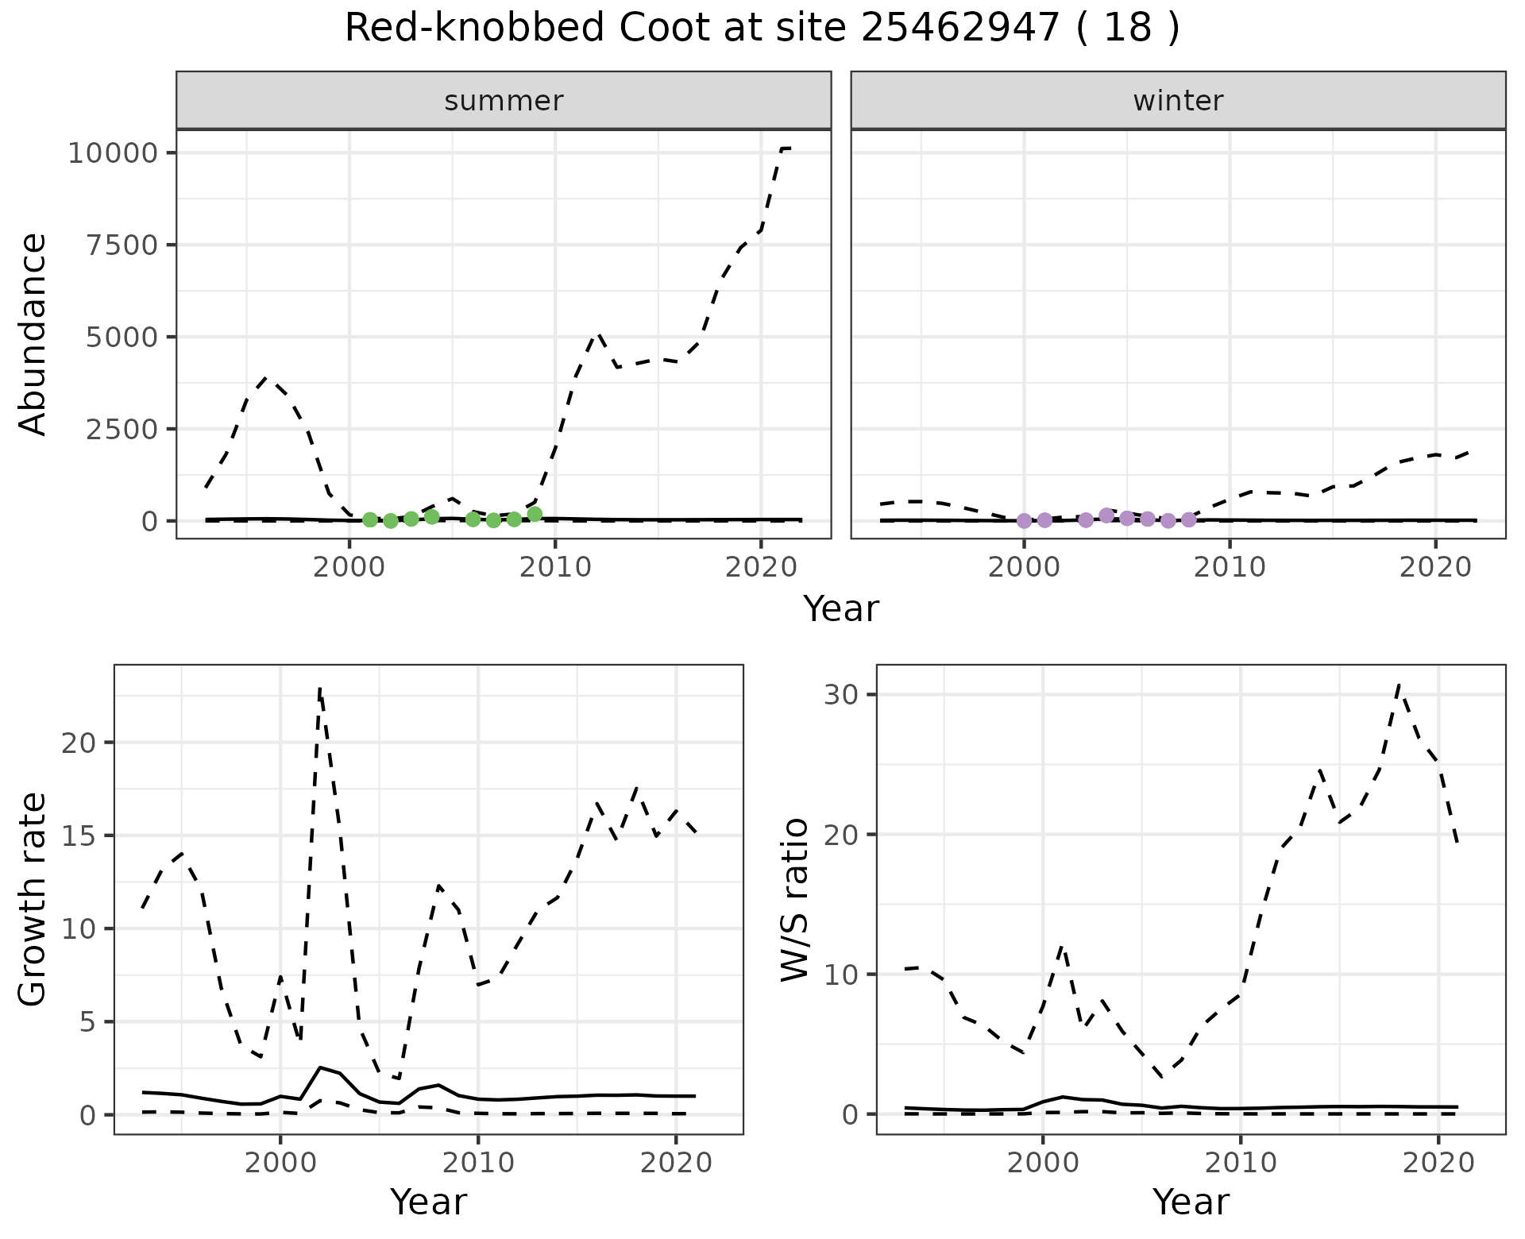Image resolution: width=1525 pixels, height=1239 pixels.
Task: Click the 7500 tick label on Abundance axis
Action: 123,245
